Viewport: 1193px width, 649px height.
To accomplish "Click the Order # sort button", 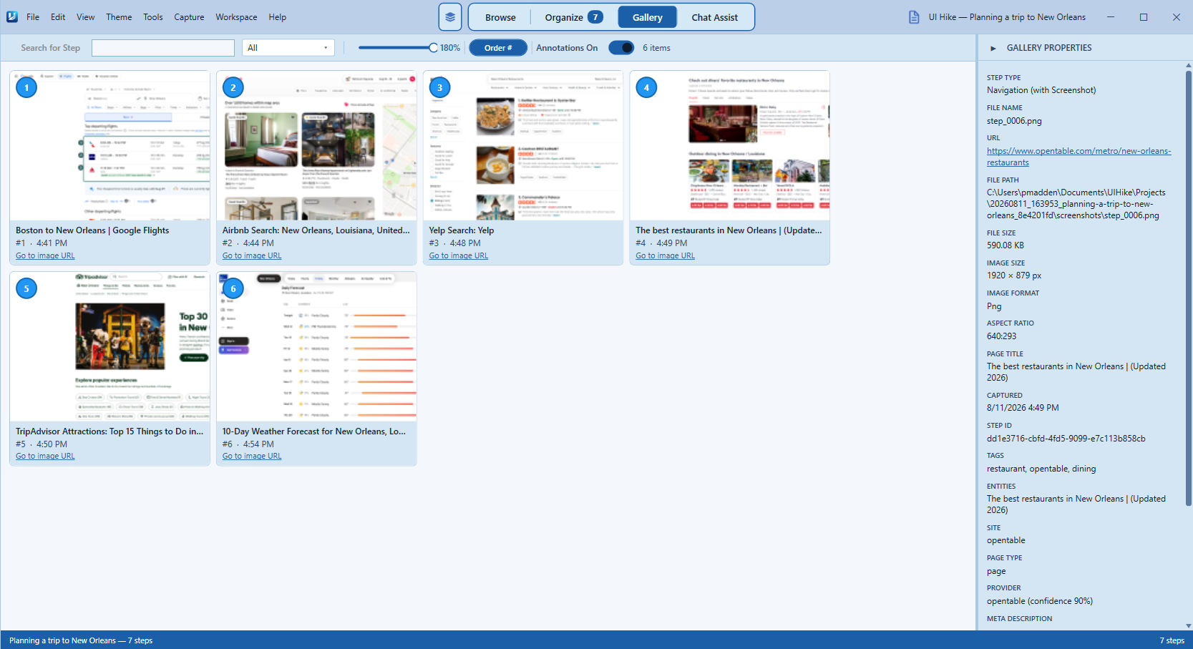I will click(x=498, y=48).
